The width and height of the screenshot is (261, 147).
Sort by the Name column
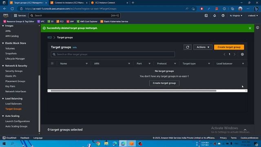[86, 64]
